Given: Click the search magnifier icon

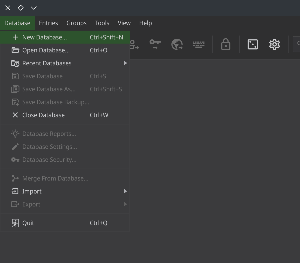Looking at the screenshot, I should (x=298, y=44).
